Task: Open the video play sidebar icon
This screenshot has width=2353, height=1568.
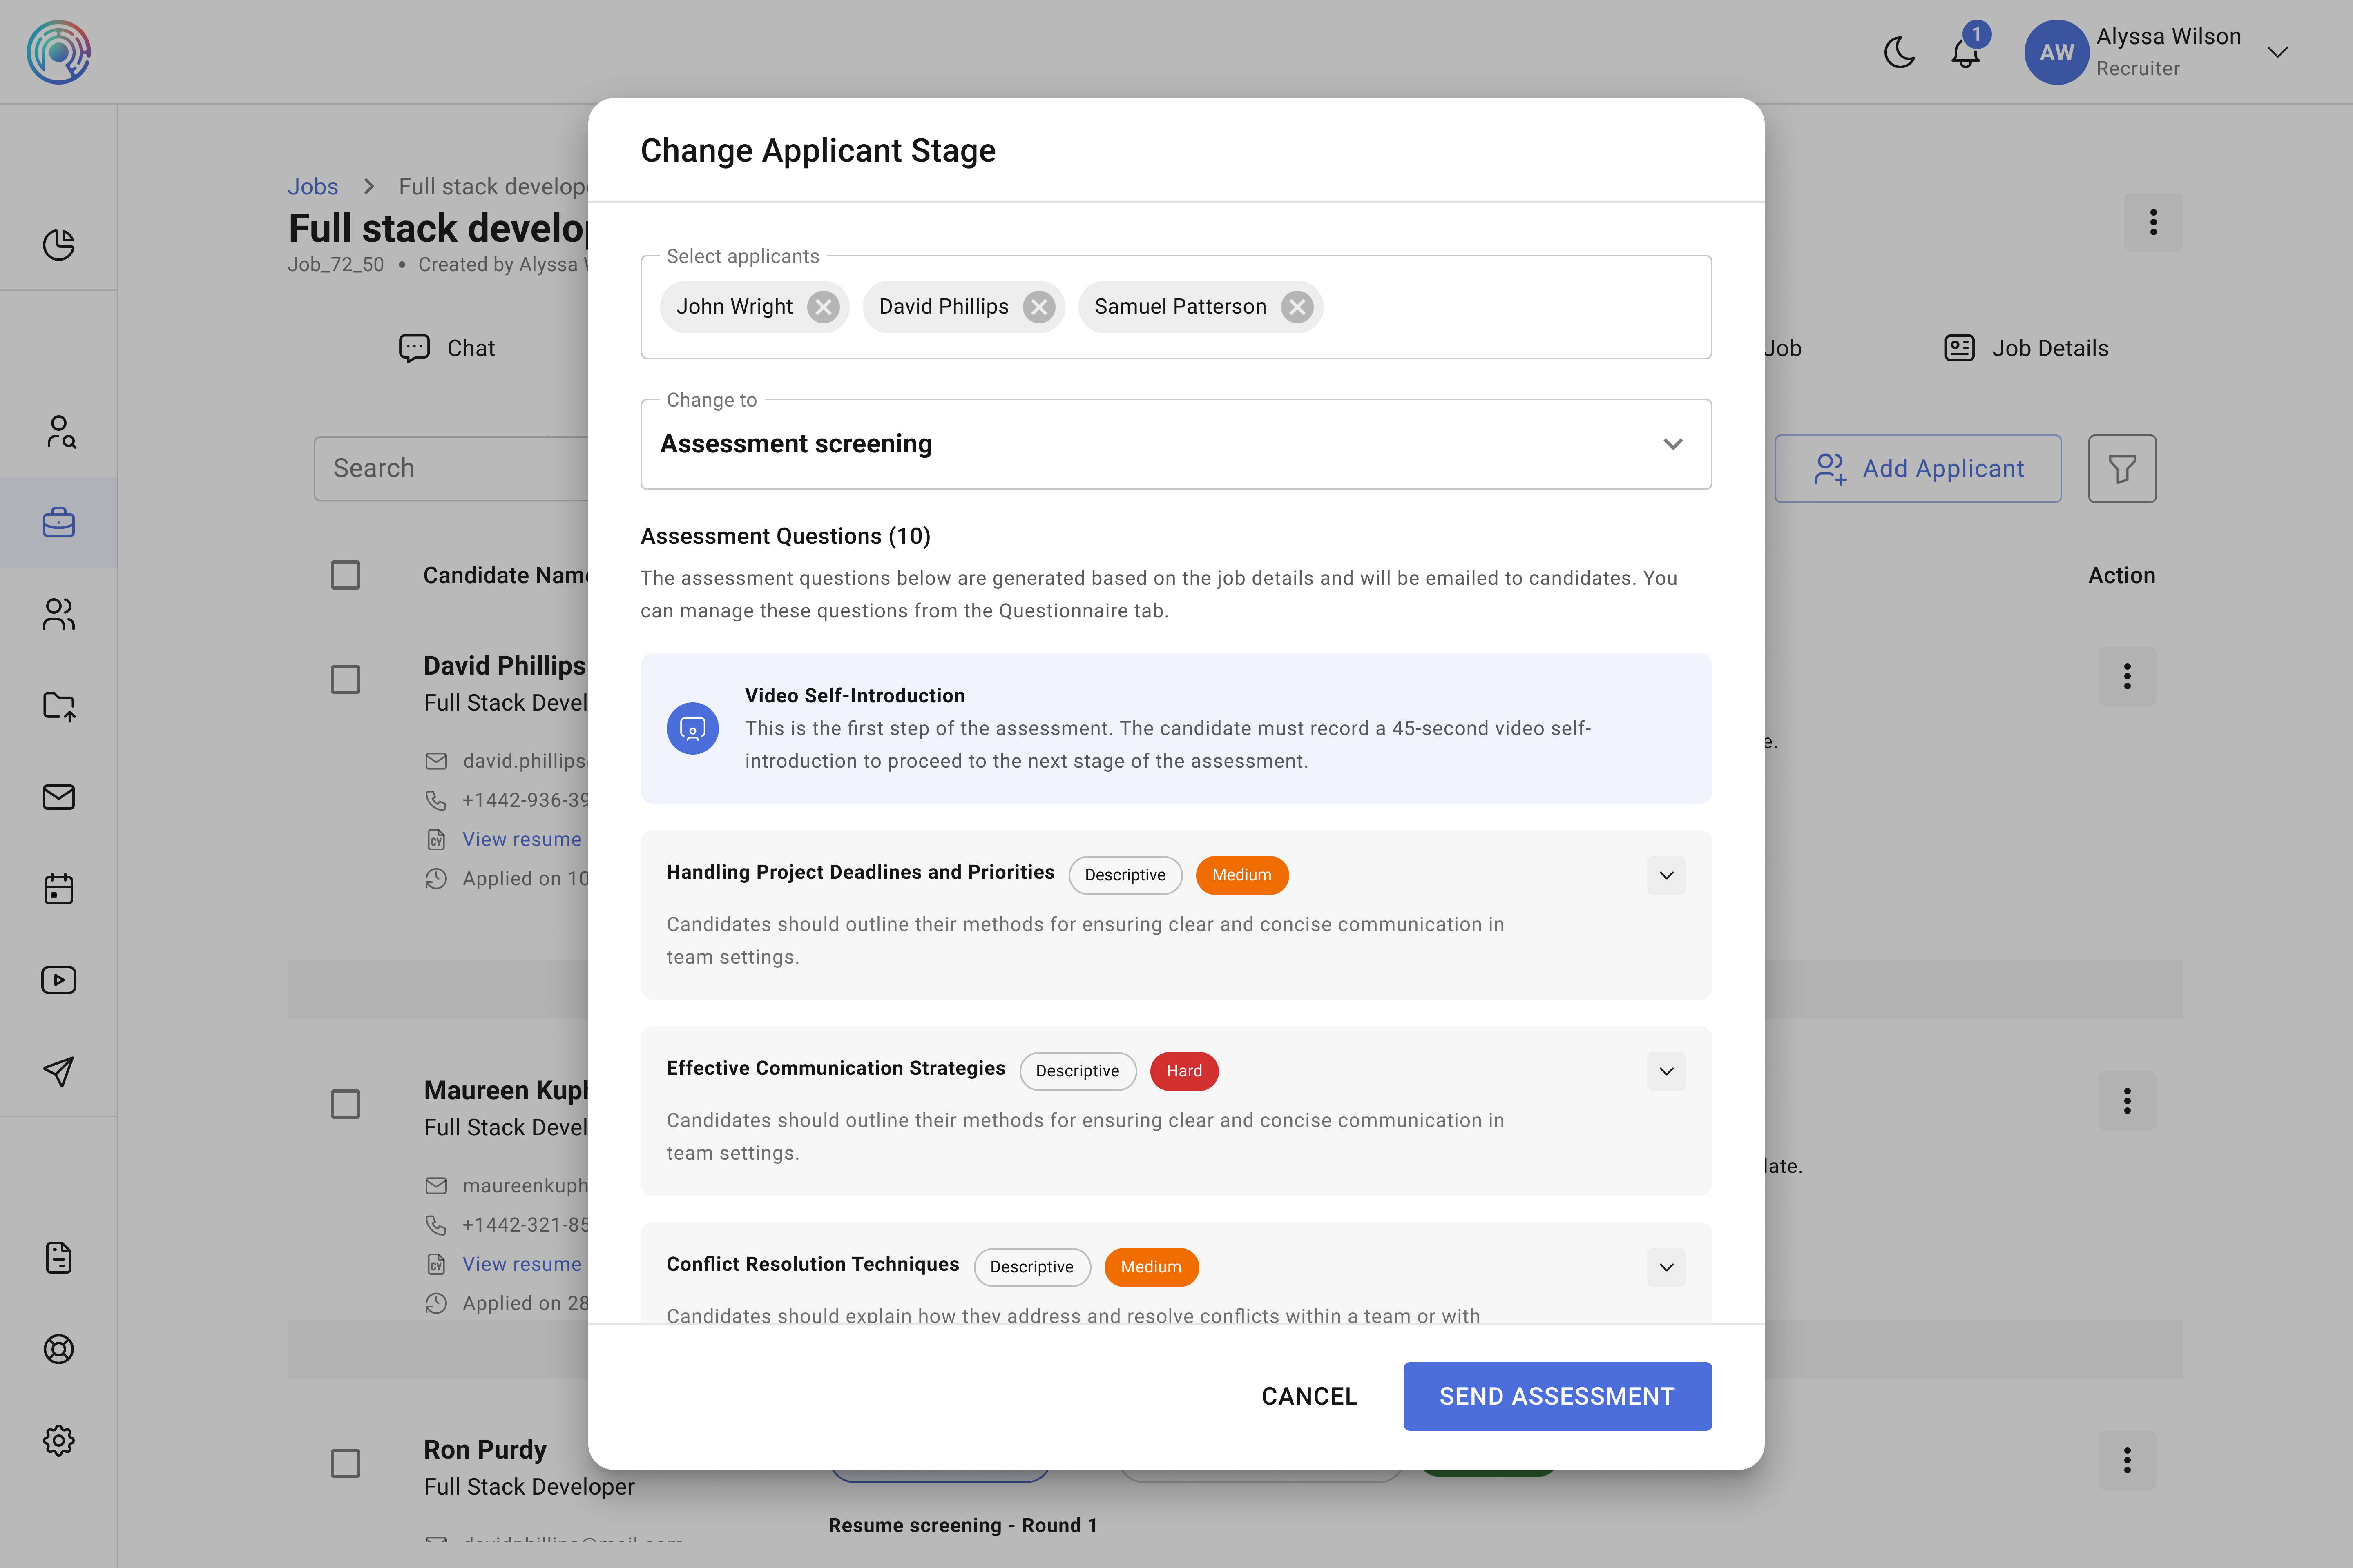Action: 59,980
